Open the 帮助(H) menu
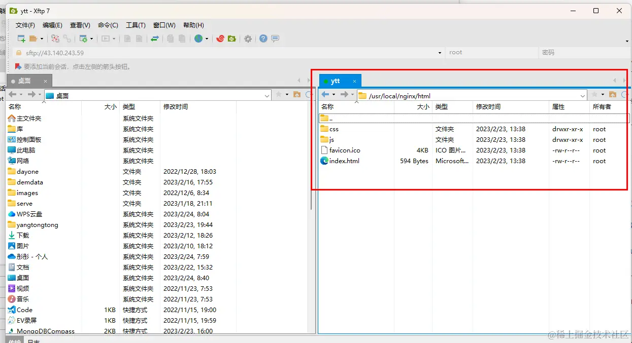The image size is (632, 343). coord(193,25)
